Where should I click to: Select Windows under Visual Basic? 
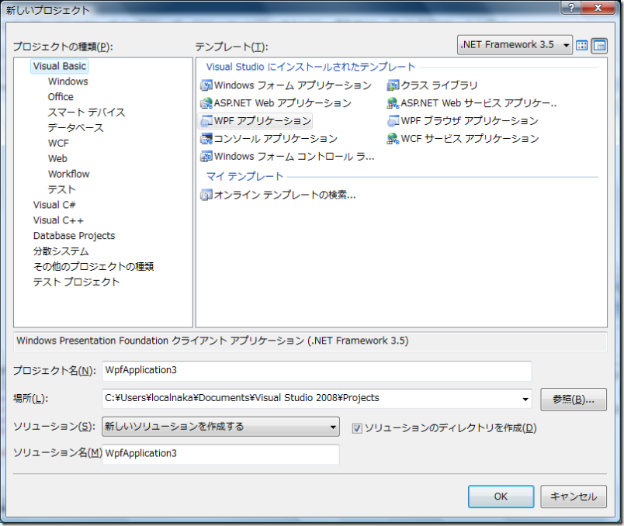point(68,81)
